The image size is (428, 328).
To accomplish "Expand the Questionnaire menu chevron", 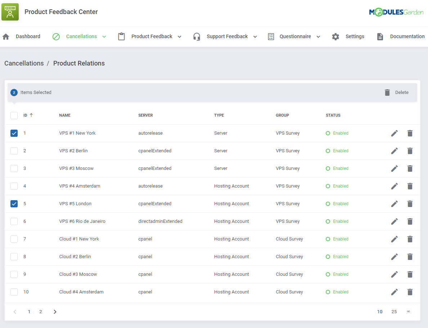I will tap(318, 37).
